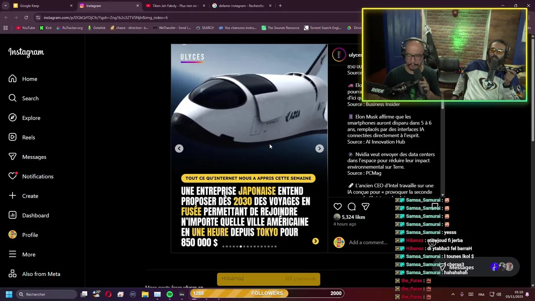535x301 pixels.
Task: Go to next carousel image
Action: 319,148
